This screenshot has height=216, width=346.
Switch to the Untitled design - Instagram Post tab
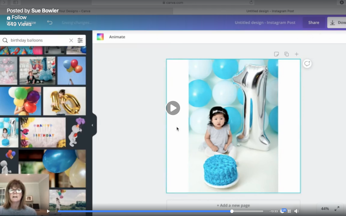point(270,11)
